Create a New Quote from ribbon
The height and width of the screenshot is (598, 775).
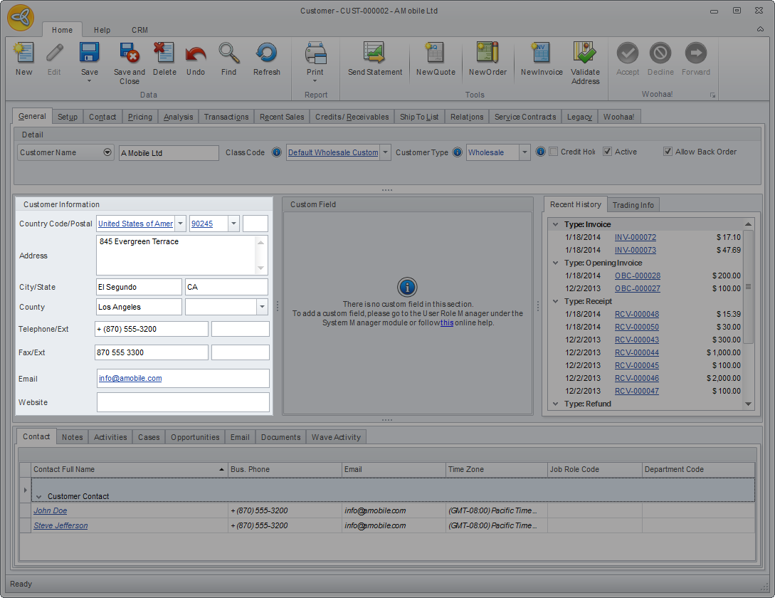tap(435, 54)
